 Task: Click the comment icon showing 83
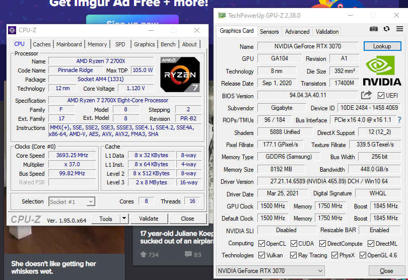point(188,254)
